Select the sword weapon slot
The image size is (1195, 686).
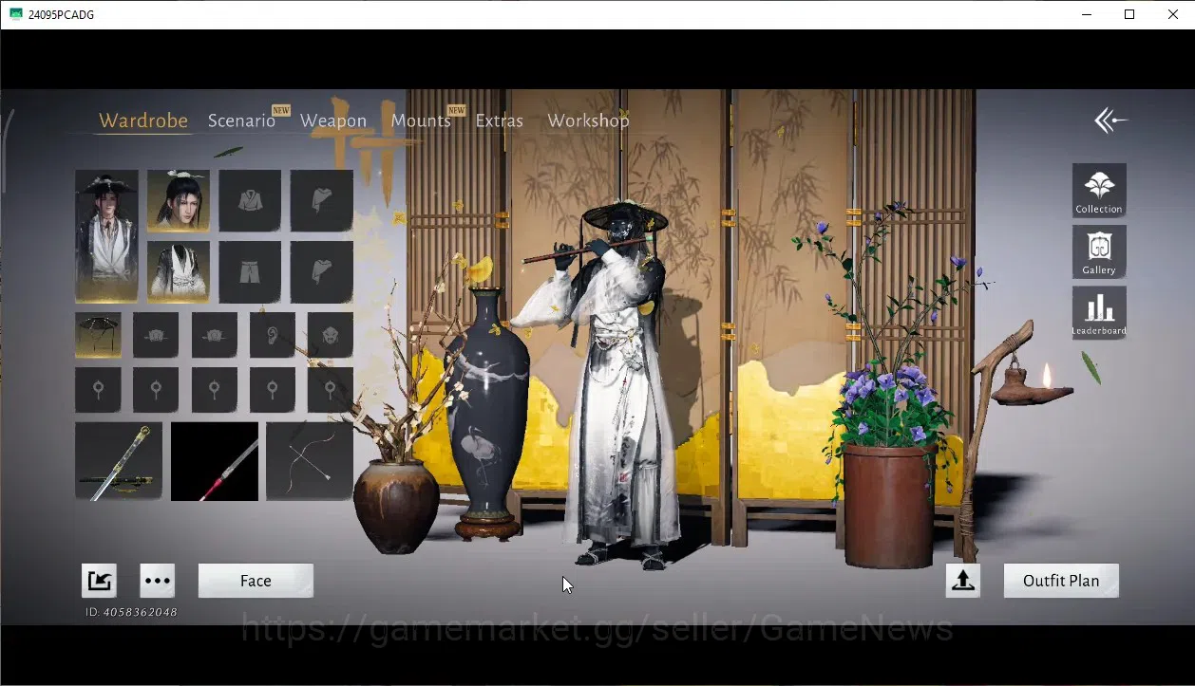pos(119,461)
